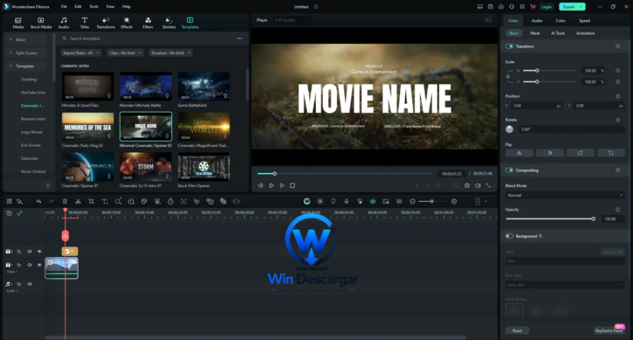This screenshot has width=633, height=340.
Task: Click the voiceover microphone icon in timeline toolbar
Action: 346,201
